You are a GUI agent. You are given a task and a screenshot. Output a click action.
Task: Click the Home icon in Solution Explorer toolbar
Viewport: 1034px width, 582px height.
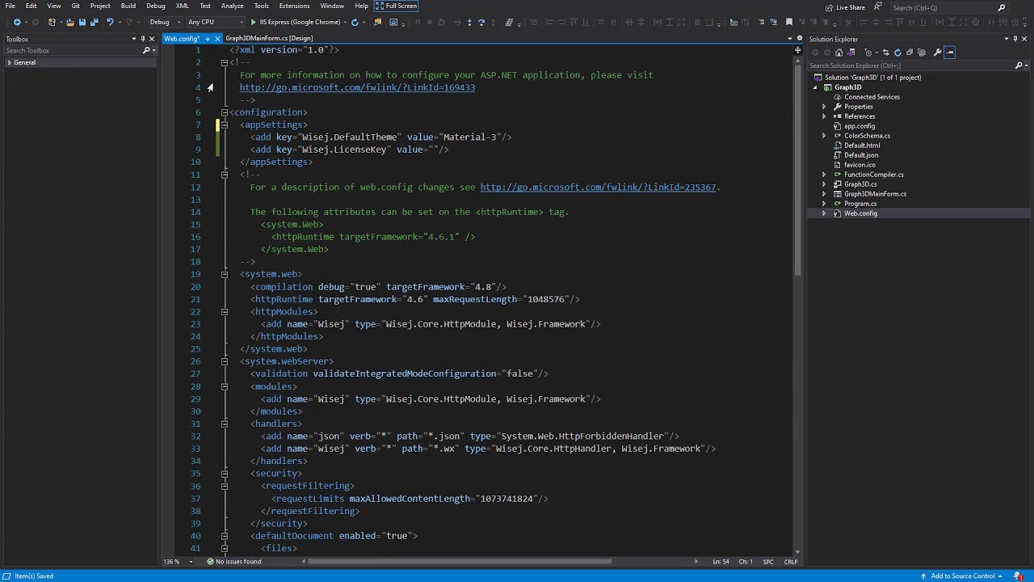coord(839,53)
